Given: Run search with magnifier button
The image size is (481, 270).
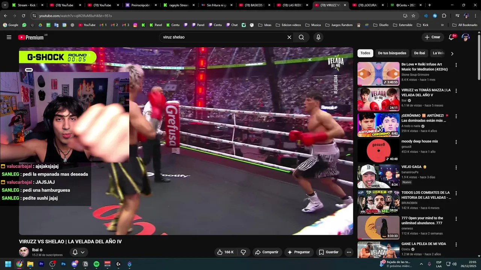Looking at the screenshot, I should coord(301,37).
